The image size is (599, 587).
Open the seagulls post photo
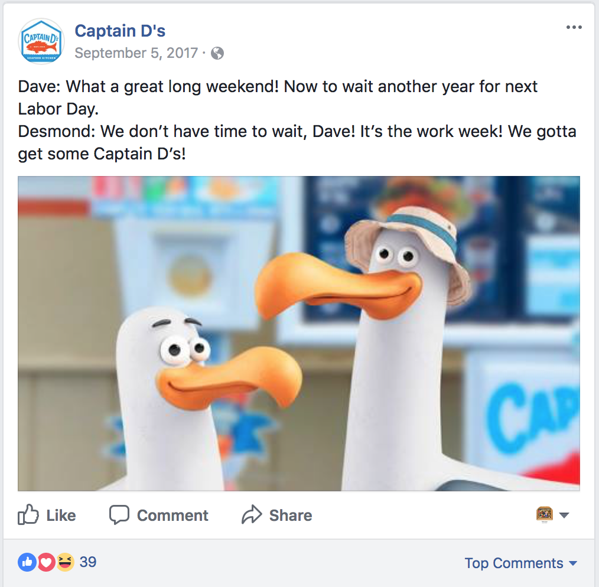point(299,334)
